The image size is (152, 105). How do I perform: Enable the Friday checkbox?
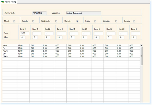click(95, 21)
